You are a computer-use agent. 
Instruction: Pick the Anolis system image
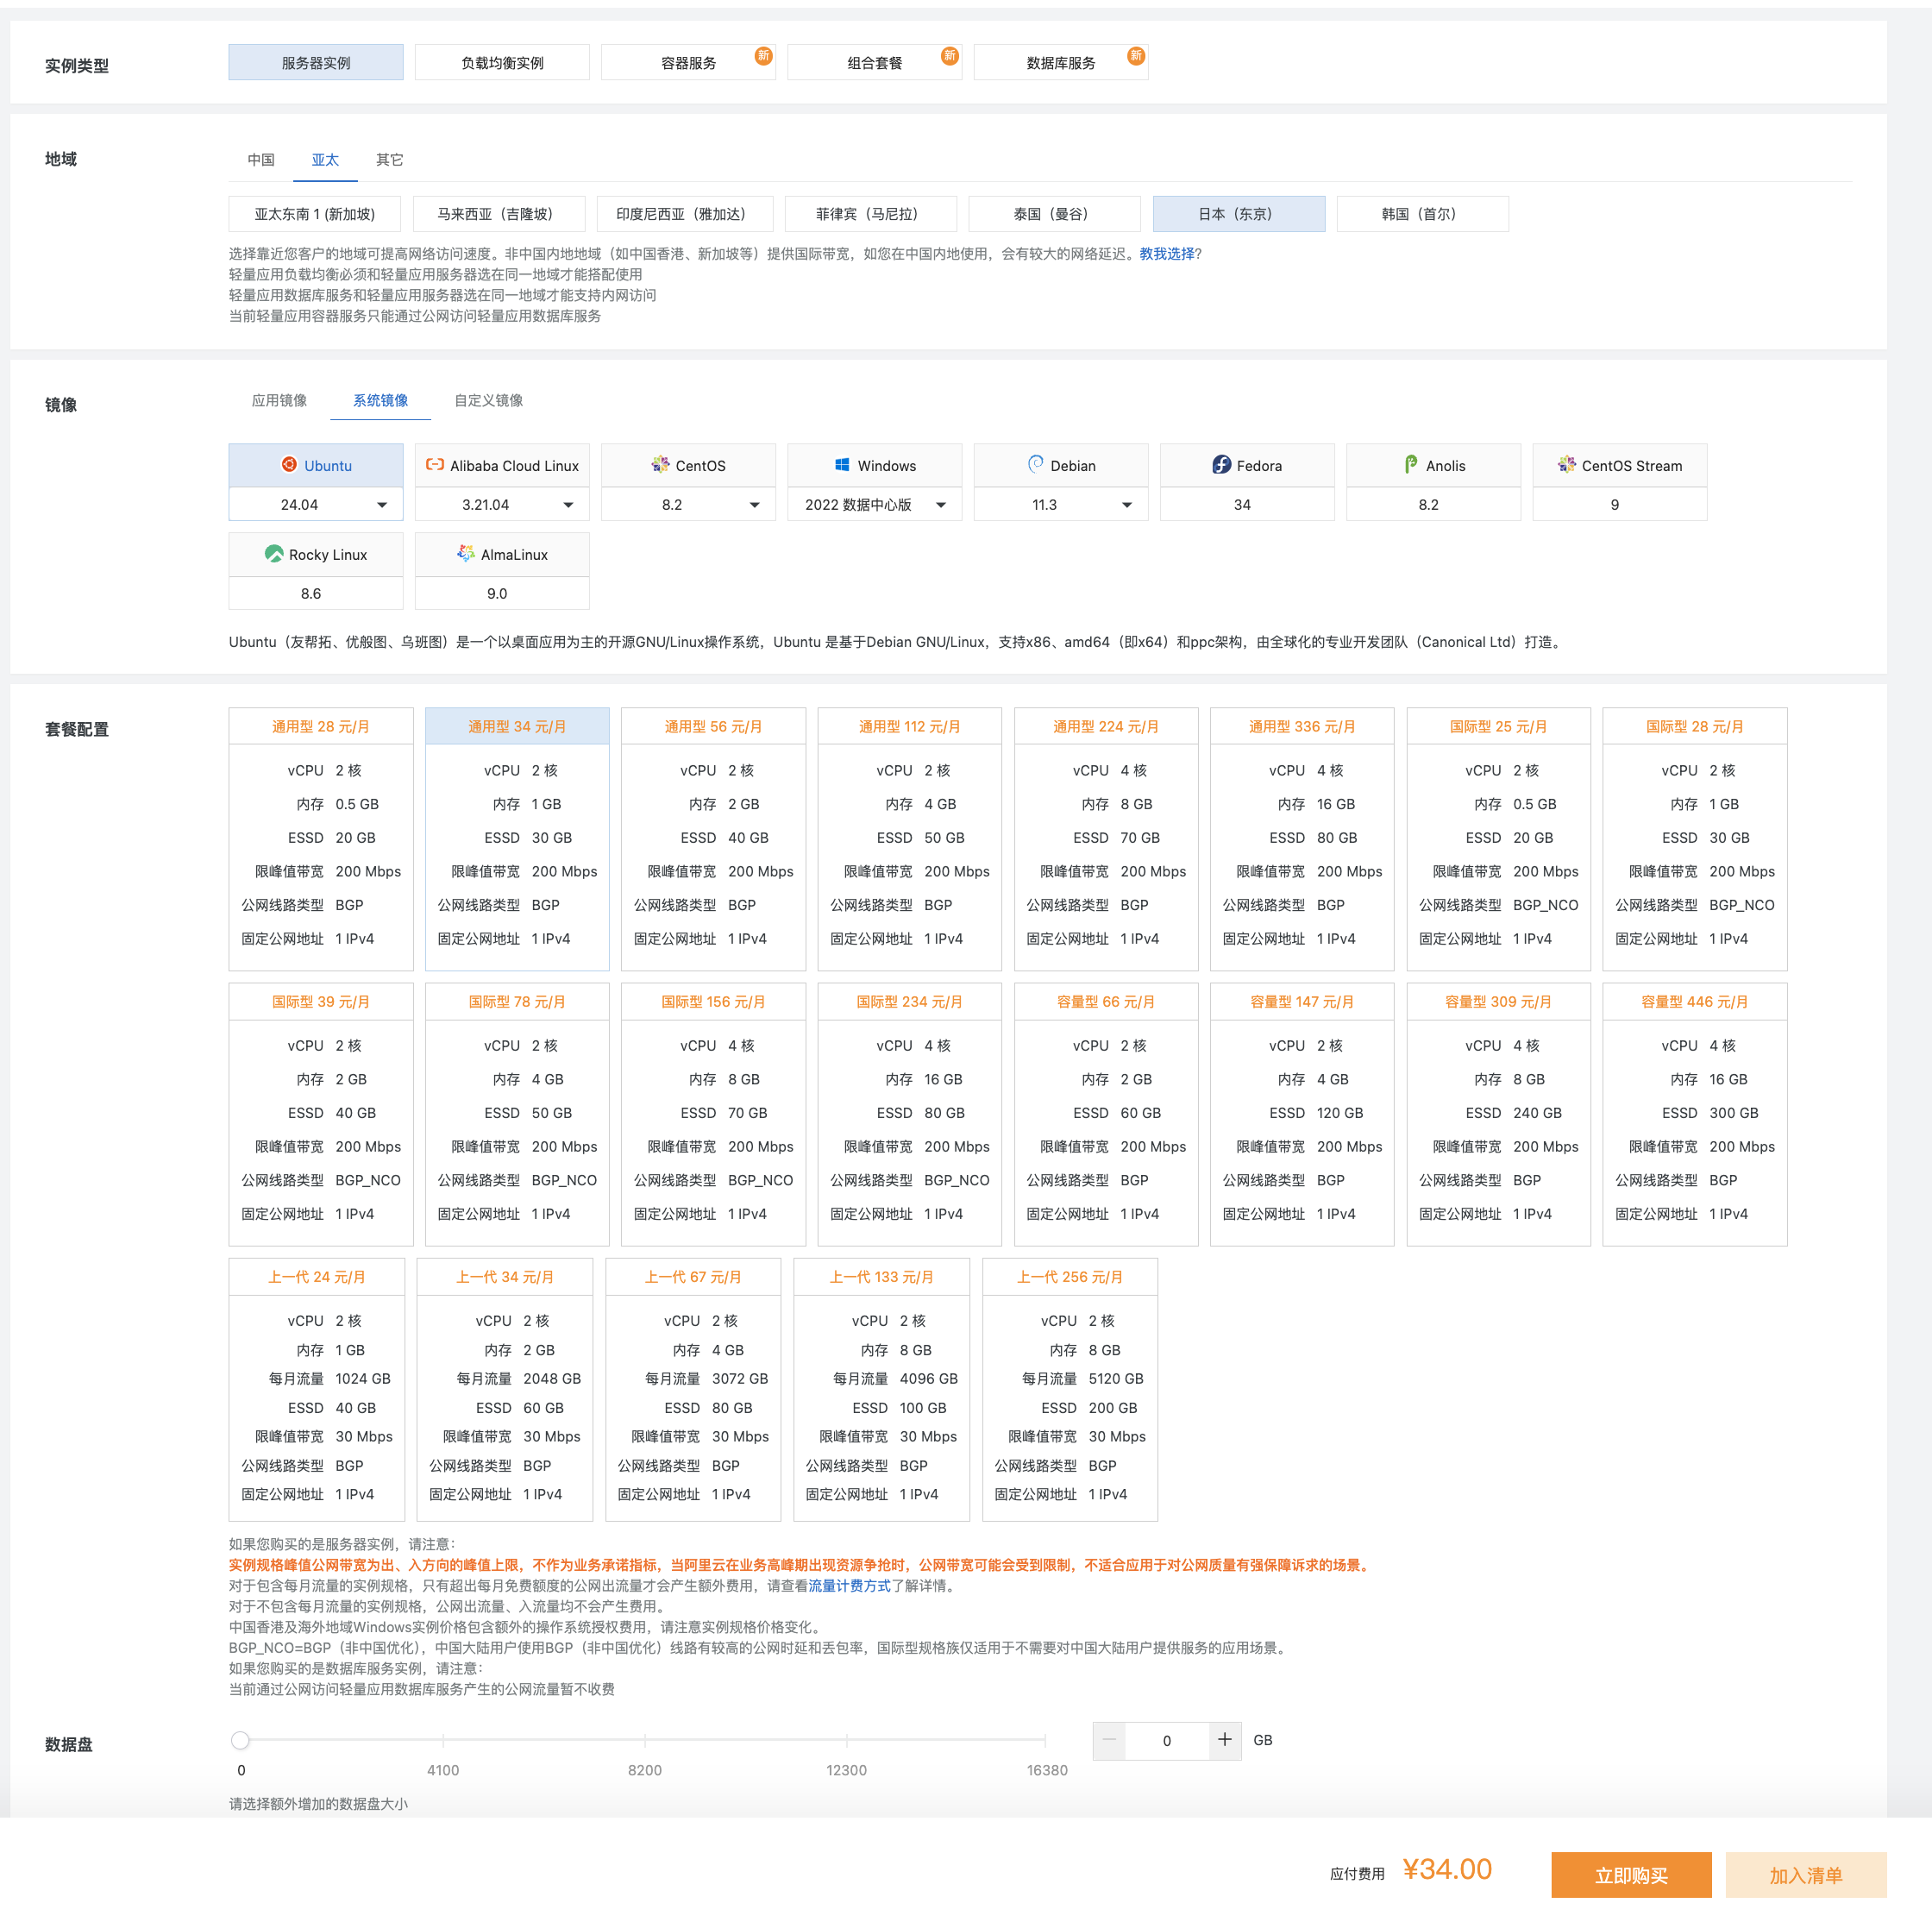pos(1433,465)
